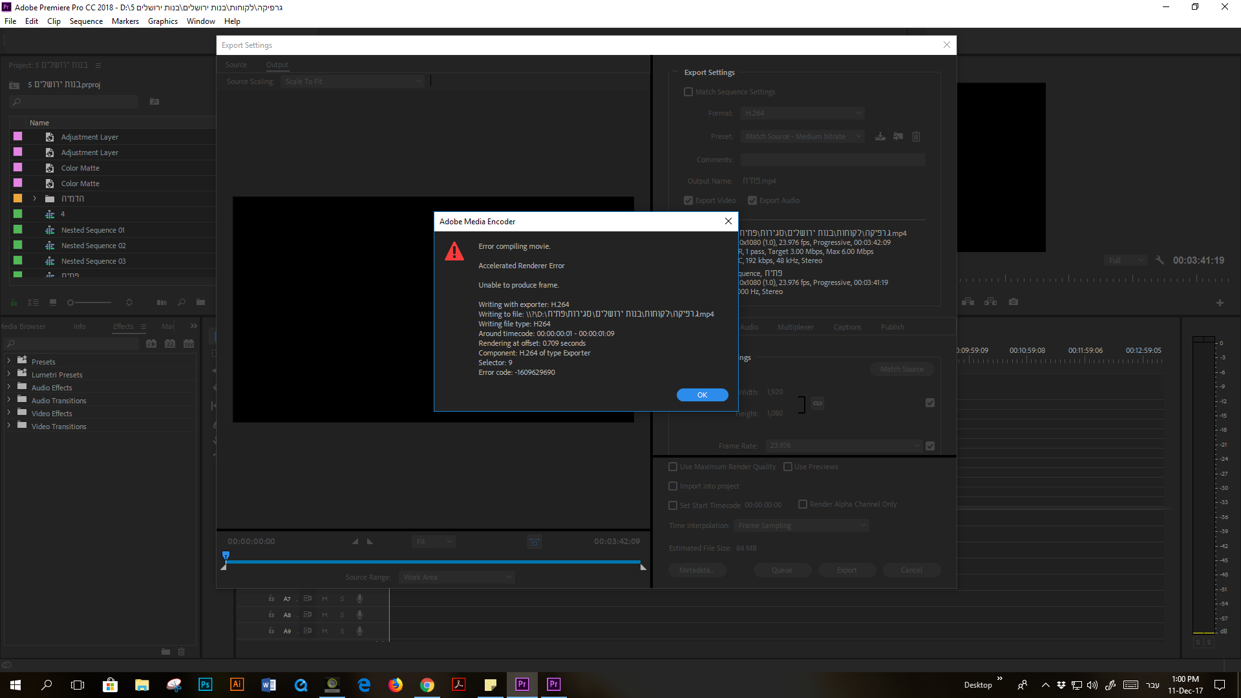
Task: Click the delete preset trash icon
Action: tap(916, 136)
